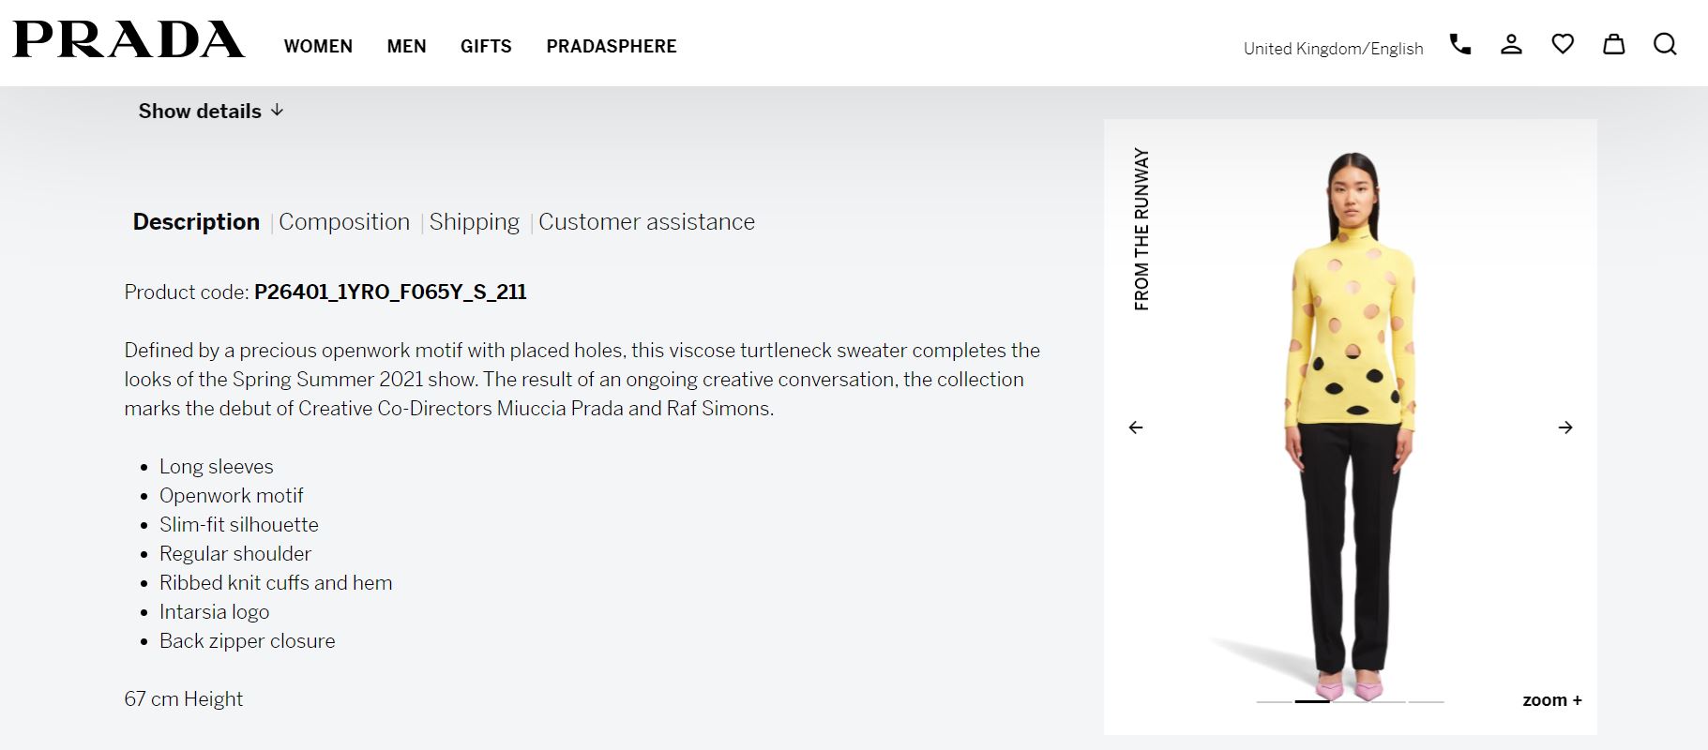Open United Kingdom/English region selector
This screenshot has height=750, width=1708.
(x=1333, y=49)
